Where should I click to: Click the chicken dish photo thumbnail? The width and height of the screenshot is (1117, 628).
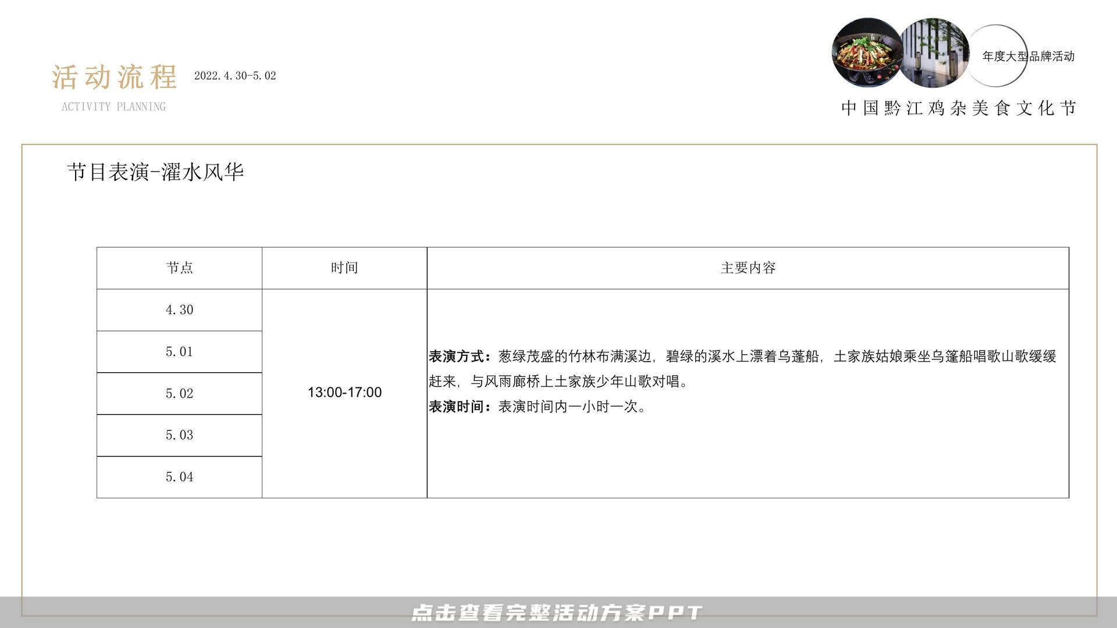pos(867,52)
